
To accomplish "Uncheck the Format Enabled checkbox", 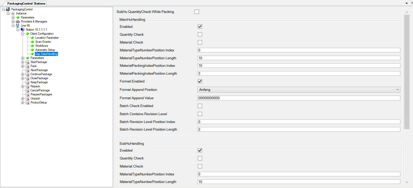I will [200, 81].
